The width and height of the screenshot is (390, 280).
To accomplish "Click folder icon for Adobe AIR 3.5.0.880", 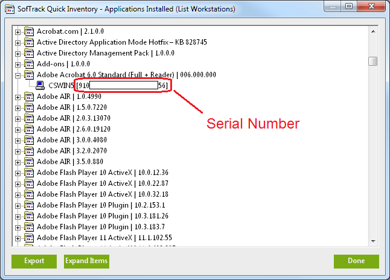I will coord(28,162).
